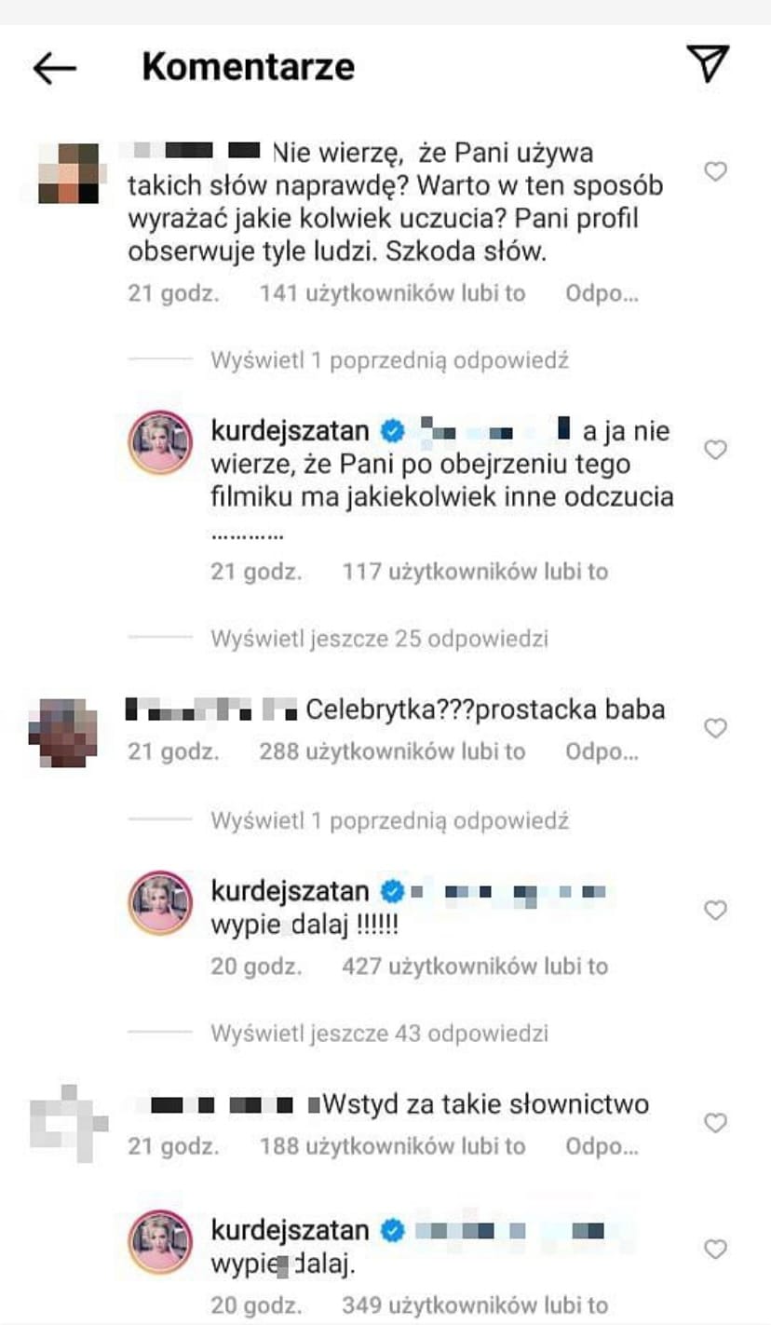771x1325 pixels.
Task: Open kurdejszatan avatar beside 'wypie dalaj !!!!!!'
Action: pos(160,903)
